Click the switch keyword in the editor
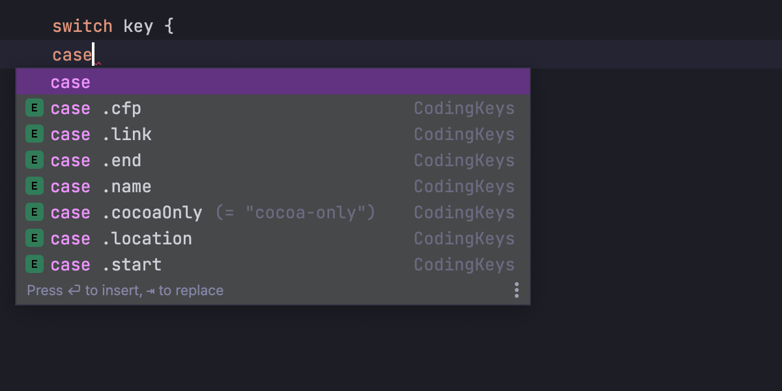782x391 pixels. click(x=82, y=27)
